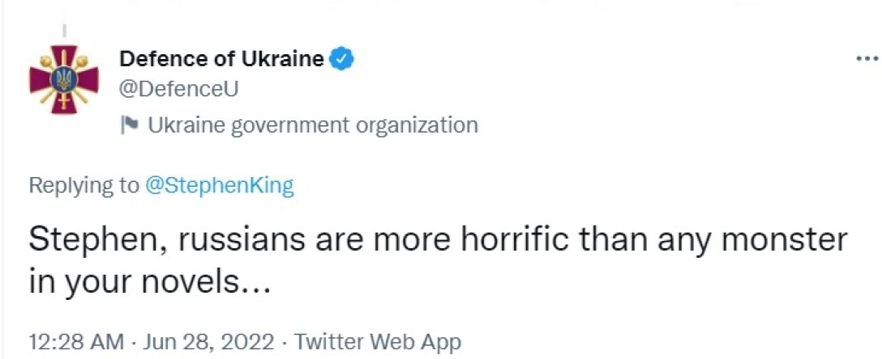
Task: Click the Defence of Ukraine profile avatar
Action: tap(63, 79)
